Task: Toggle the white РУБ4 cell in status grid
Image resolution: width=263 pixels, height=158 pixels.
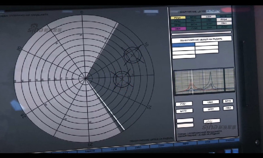Action: point(224,19)
